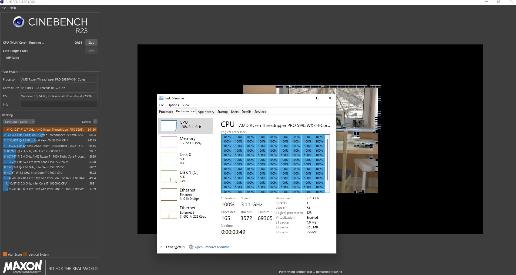Select Threadripper 1950X ranking entry

[x=50, y=146]
